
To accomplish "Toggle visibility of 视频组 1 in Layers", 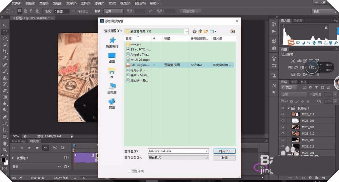I will click(x=283, y=108).
